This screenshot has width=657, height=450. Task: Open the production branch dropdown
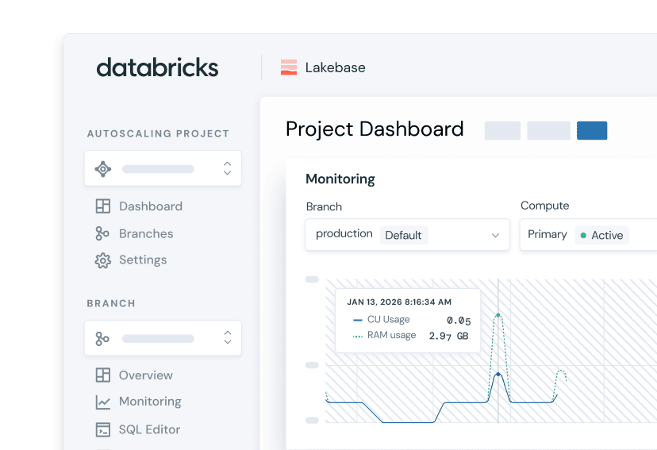pyautogui.click(x=407, y=235)
